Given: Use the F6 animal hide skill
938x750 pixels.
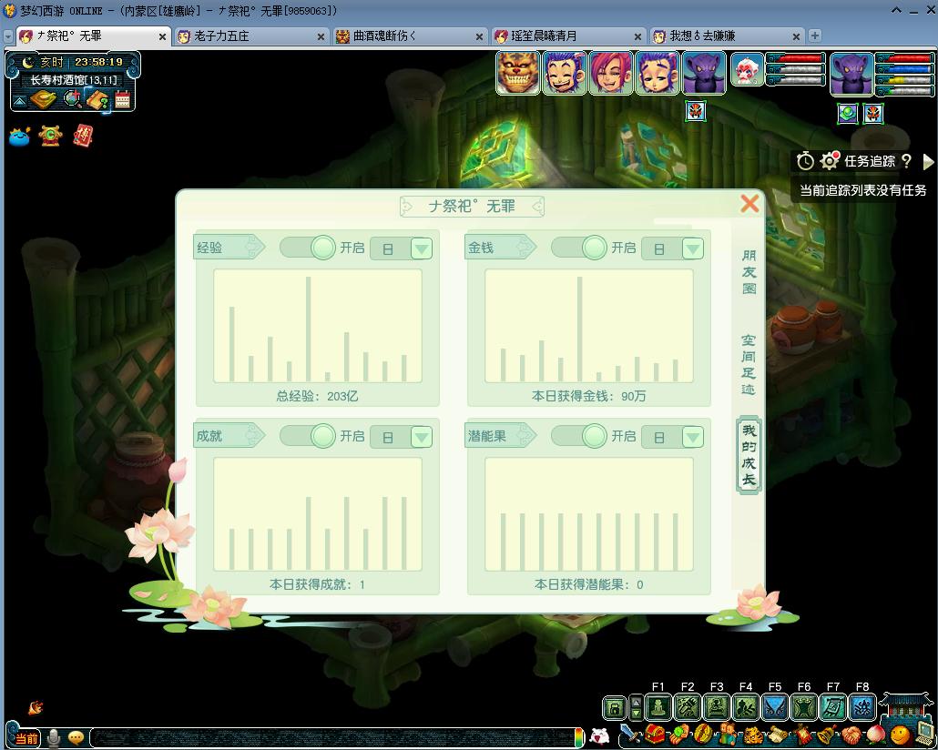Looking at the screenshot, I should [x=805, y=707].
